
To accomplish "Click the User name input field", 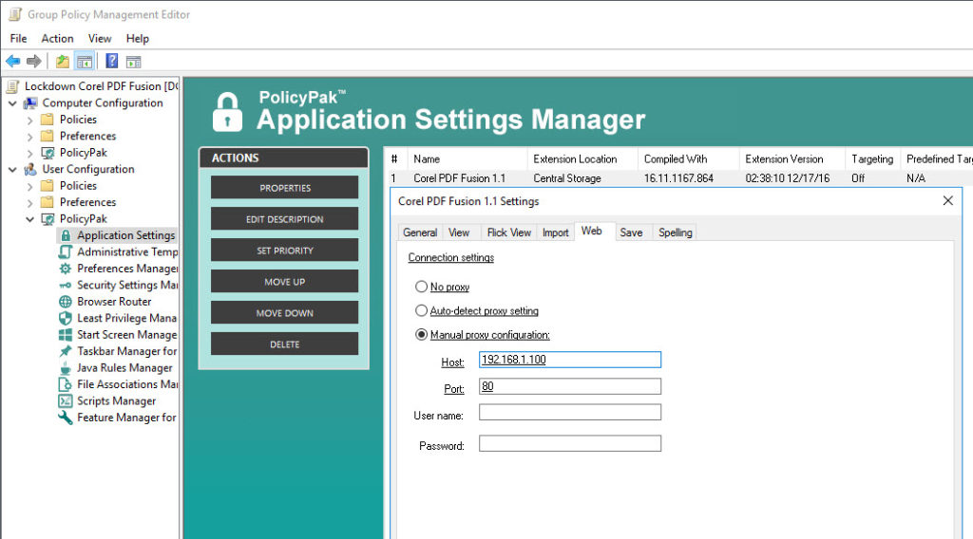I will (570, 413).
